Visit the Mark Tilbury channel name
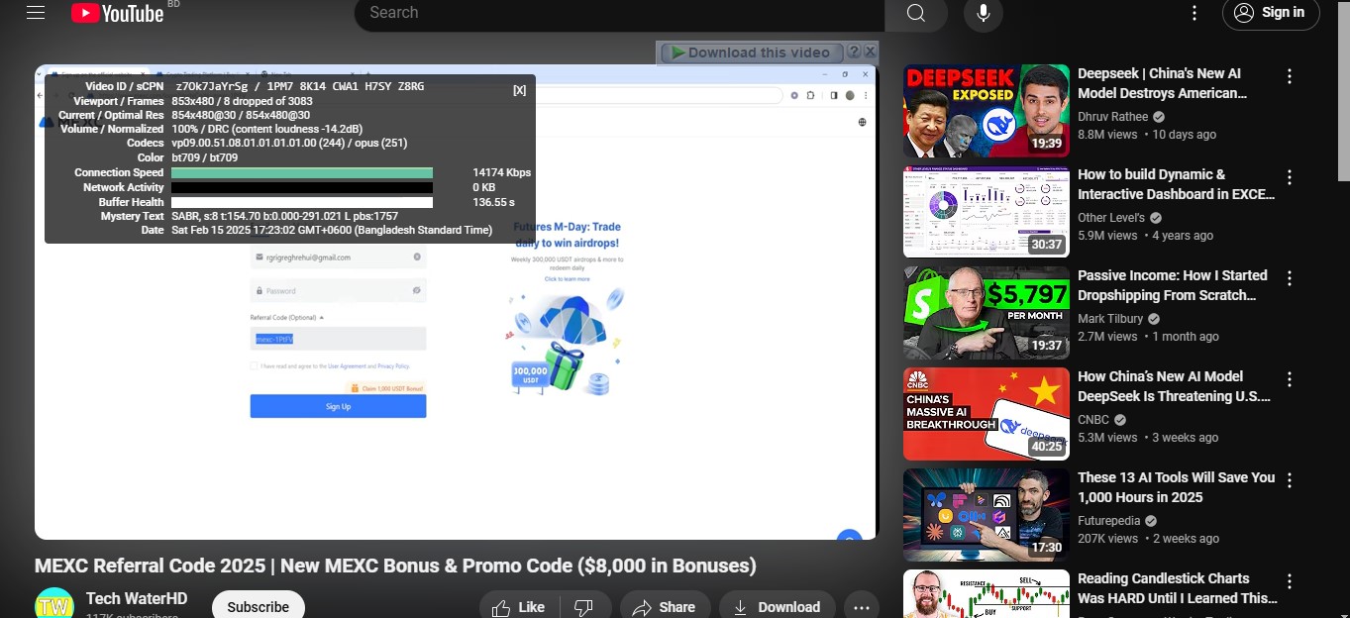The width and height of the screenshot is (1350, 618). [1108, 319]
